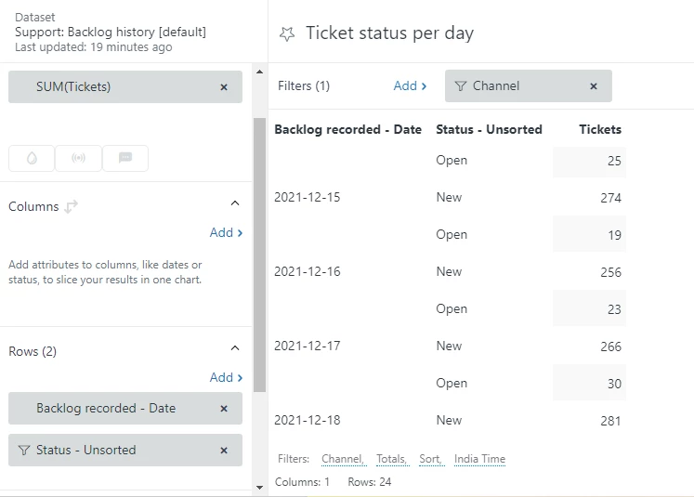694x497 pixels.
Task: Click the scrollbar down arrow in left panel
Action: [x=259, y=487]
